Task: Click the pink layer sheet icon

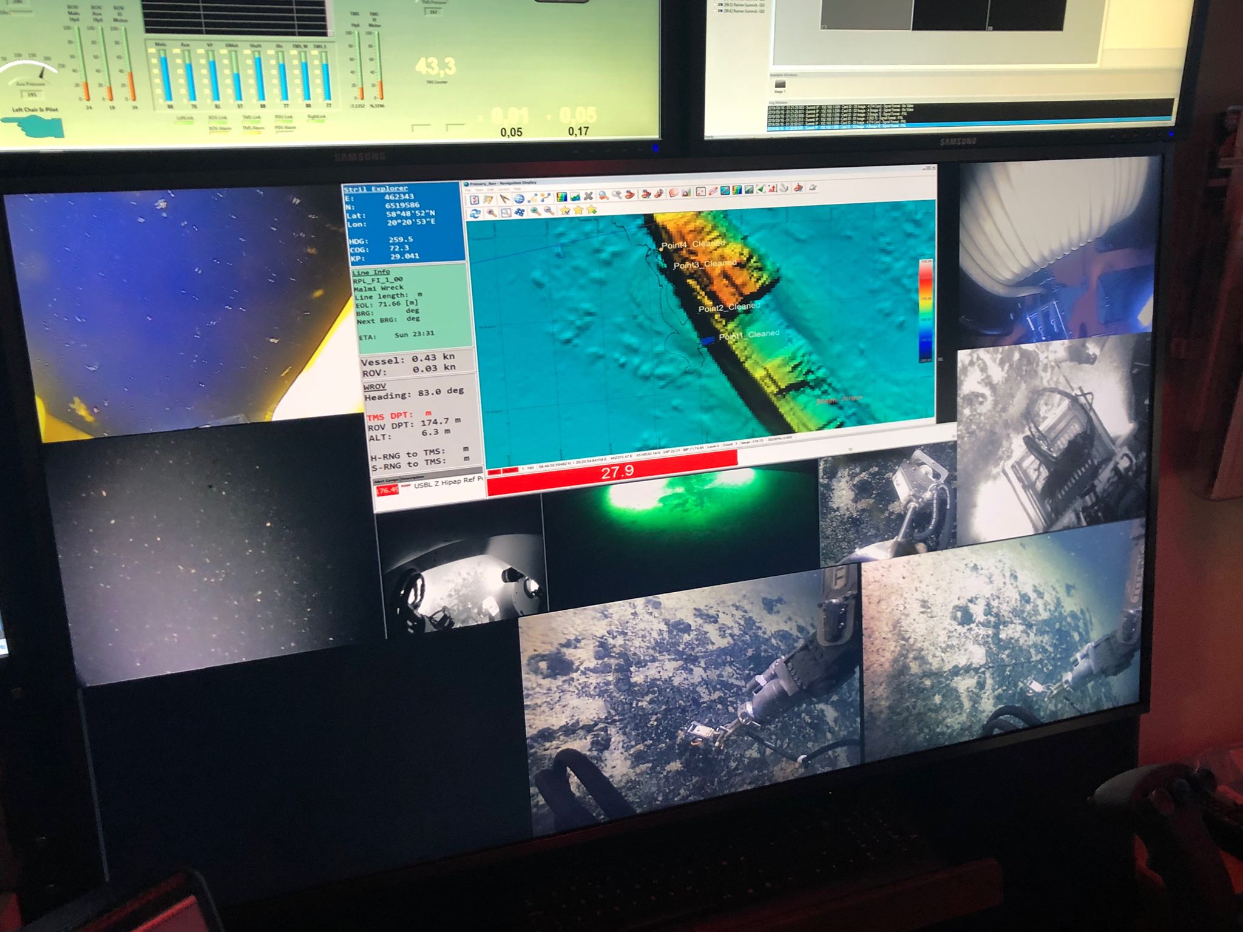Action: [x=674, y=193]
